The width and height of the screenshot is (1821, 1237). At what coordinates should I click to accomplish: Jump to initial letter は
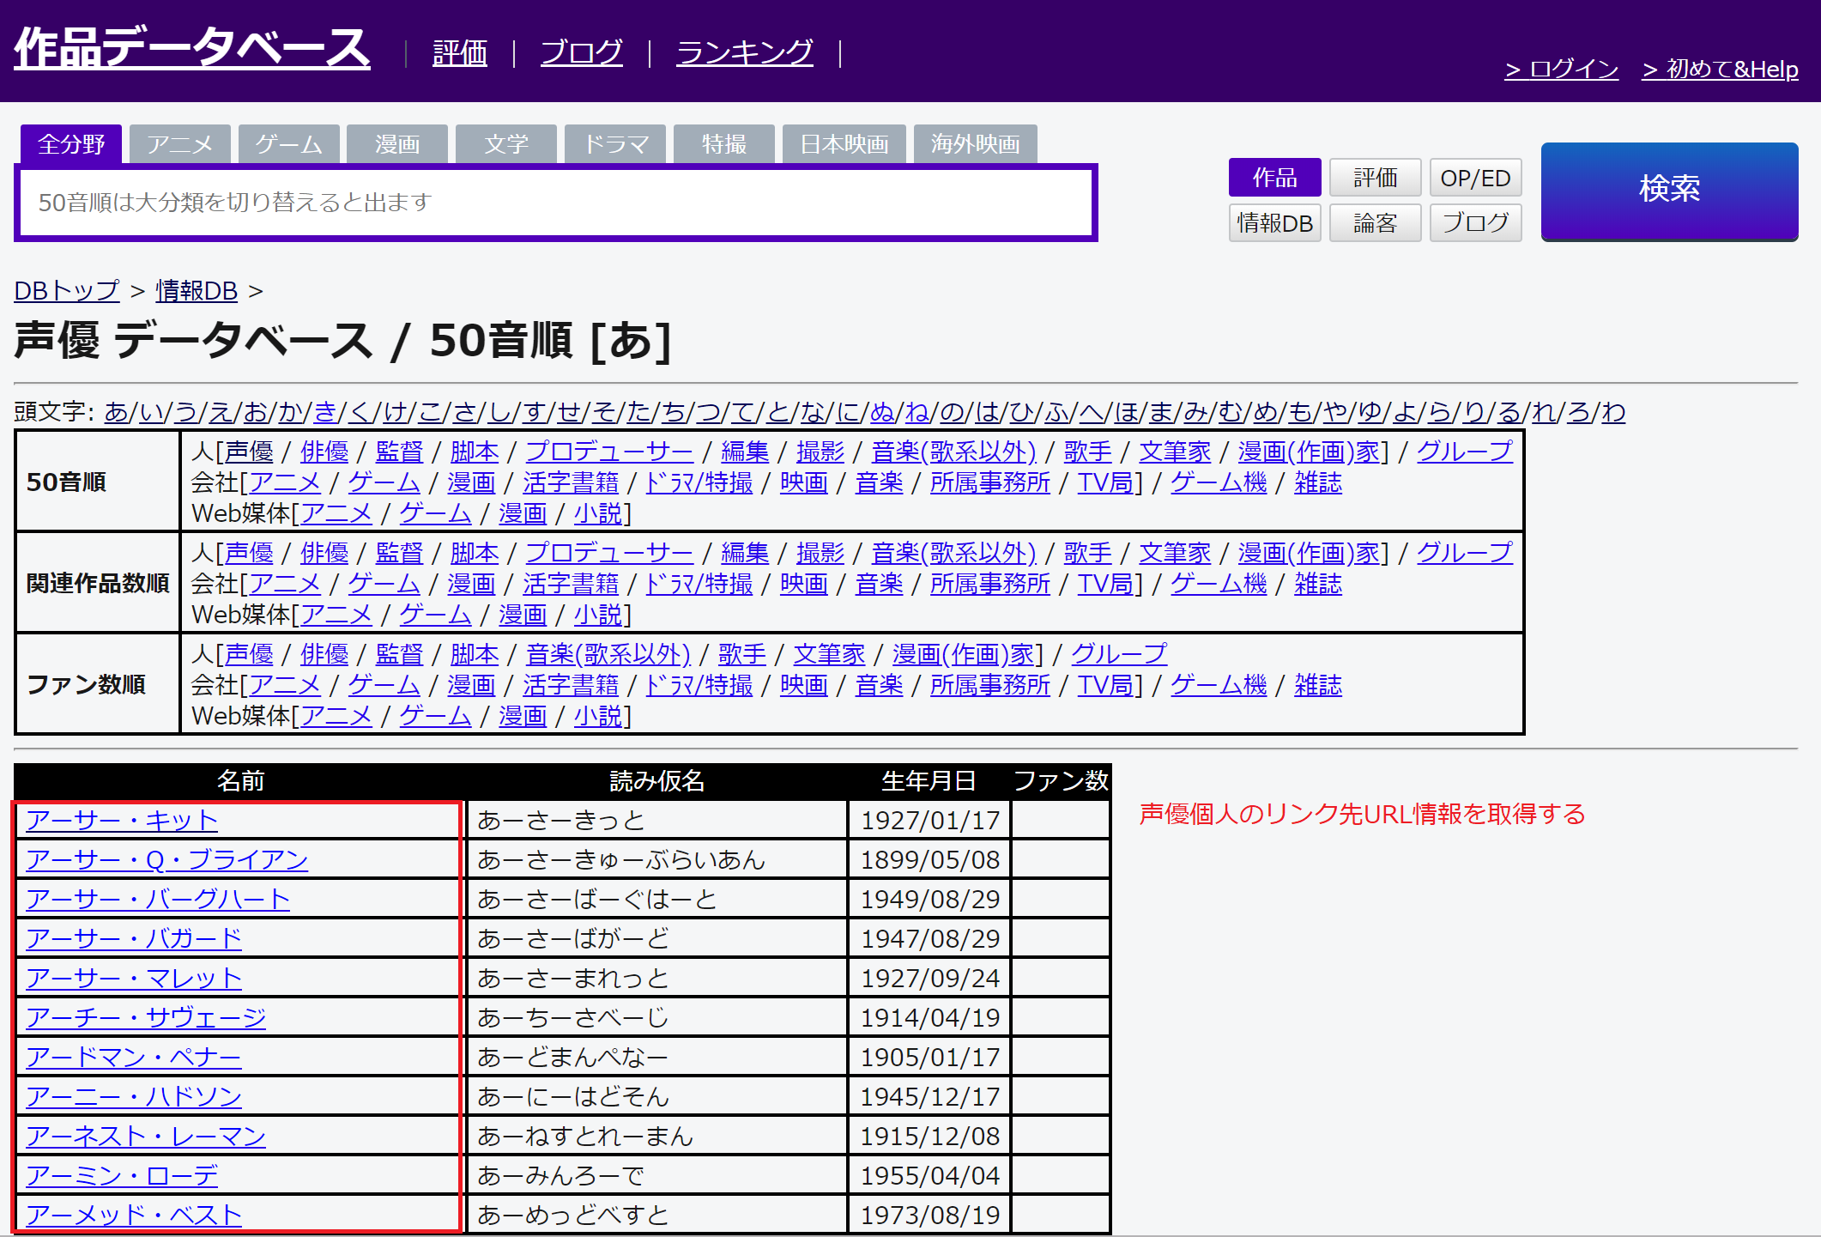coord(988,412)
